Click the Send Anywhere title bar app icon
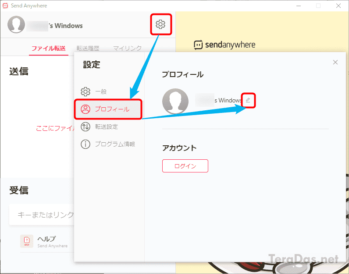This screenshot has width=349, height=274. click(5, 6)
